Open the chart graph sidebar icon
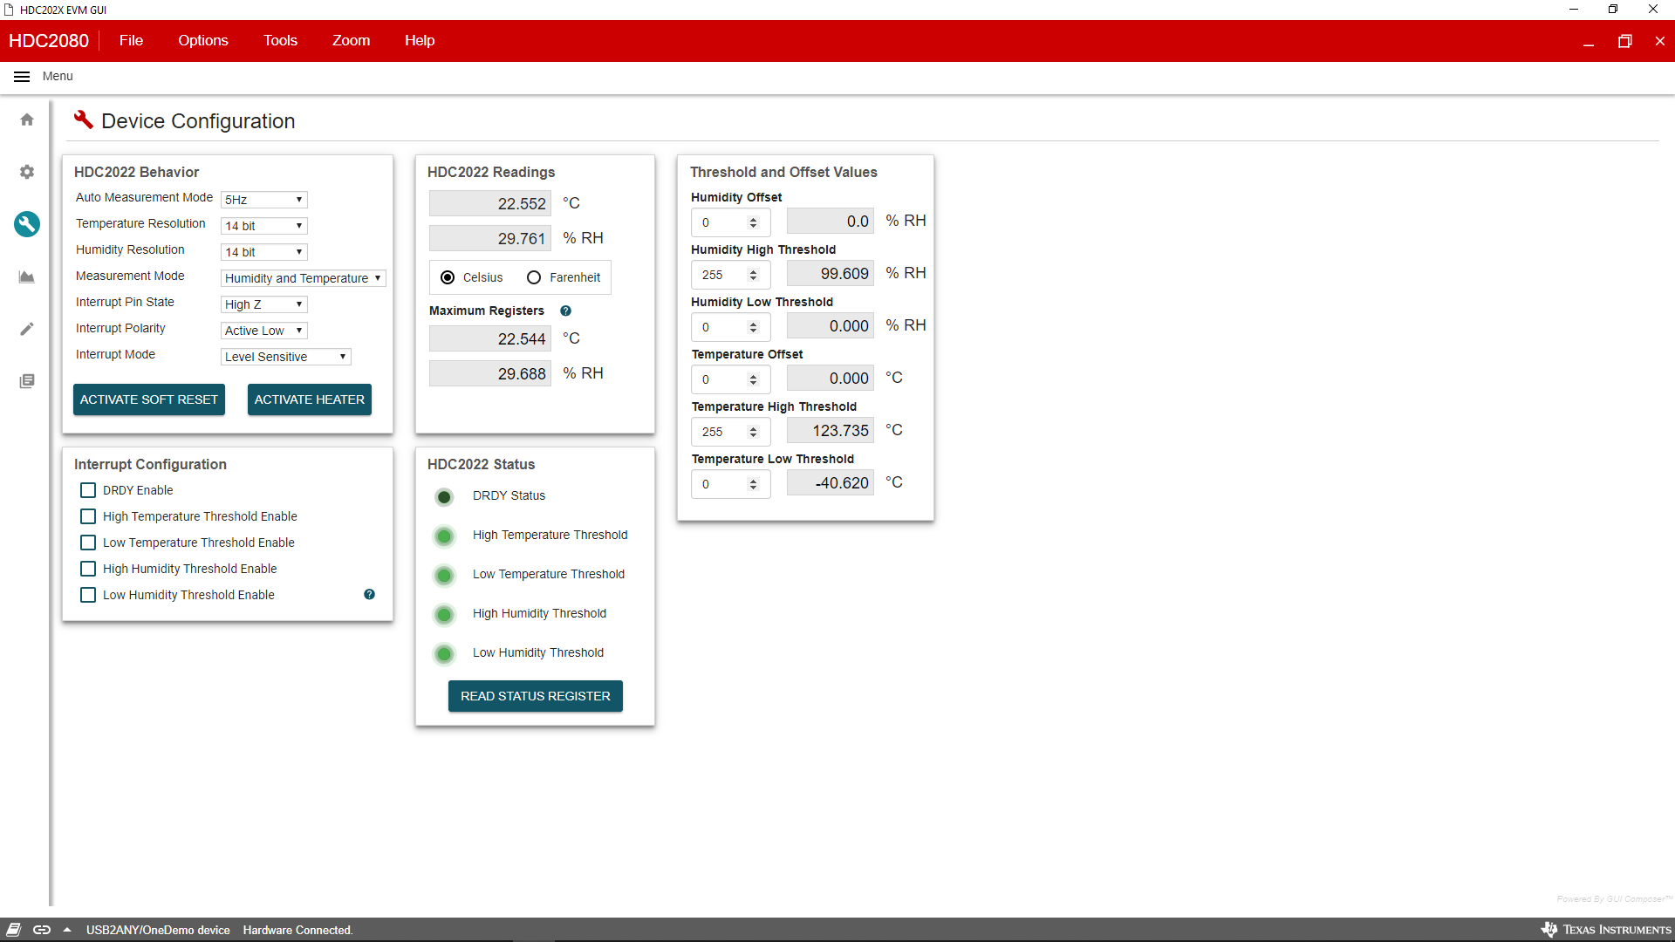Image resolution: width=1675 pixels, height=942 pixels. click(x=27, y=276)
